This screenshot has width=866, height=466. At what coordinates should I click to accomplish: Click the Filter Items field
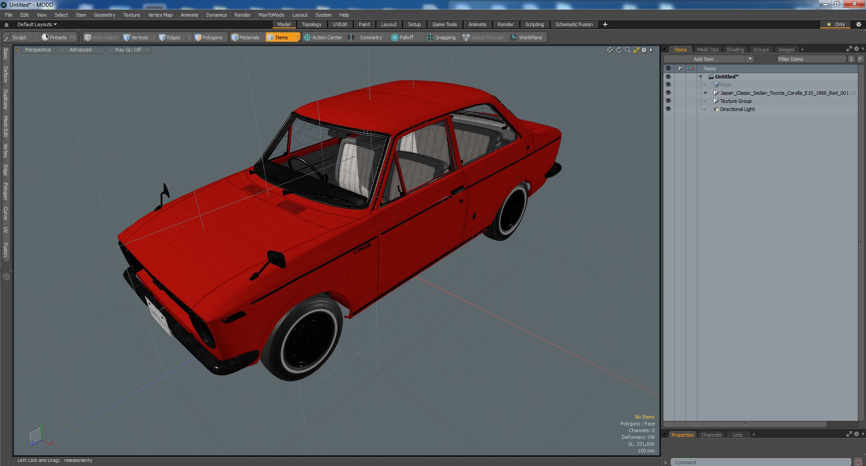(811, 59)
